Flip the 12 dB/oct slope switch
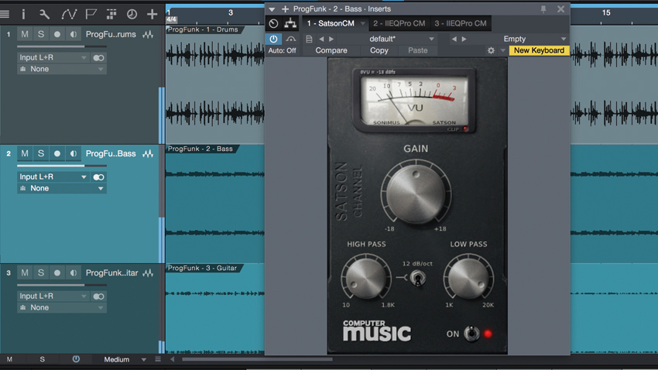Viewport: 658px width, 370px height. pyautogui.click(x=417, y=278)
